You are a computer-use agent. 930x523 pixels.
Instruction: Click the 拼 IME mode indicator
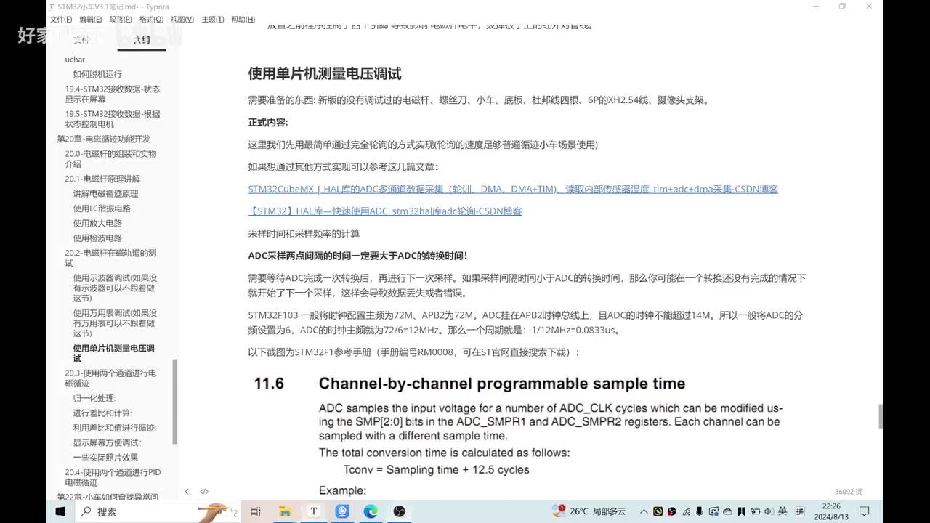pos(800,511)
